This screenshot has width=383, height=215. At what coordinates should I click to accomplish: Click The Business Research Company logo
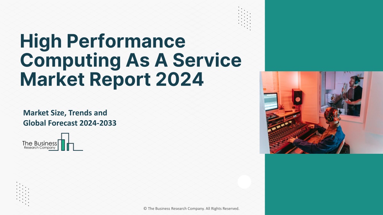coord(52,142)
